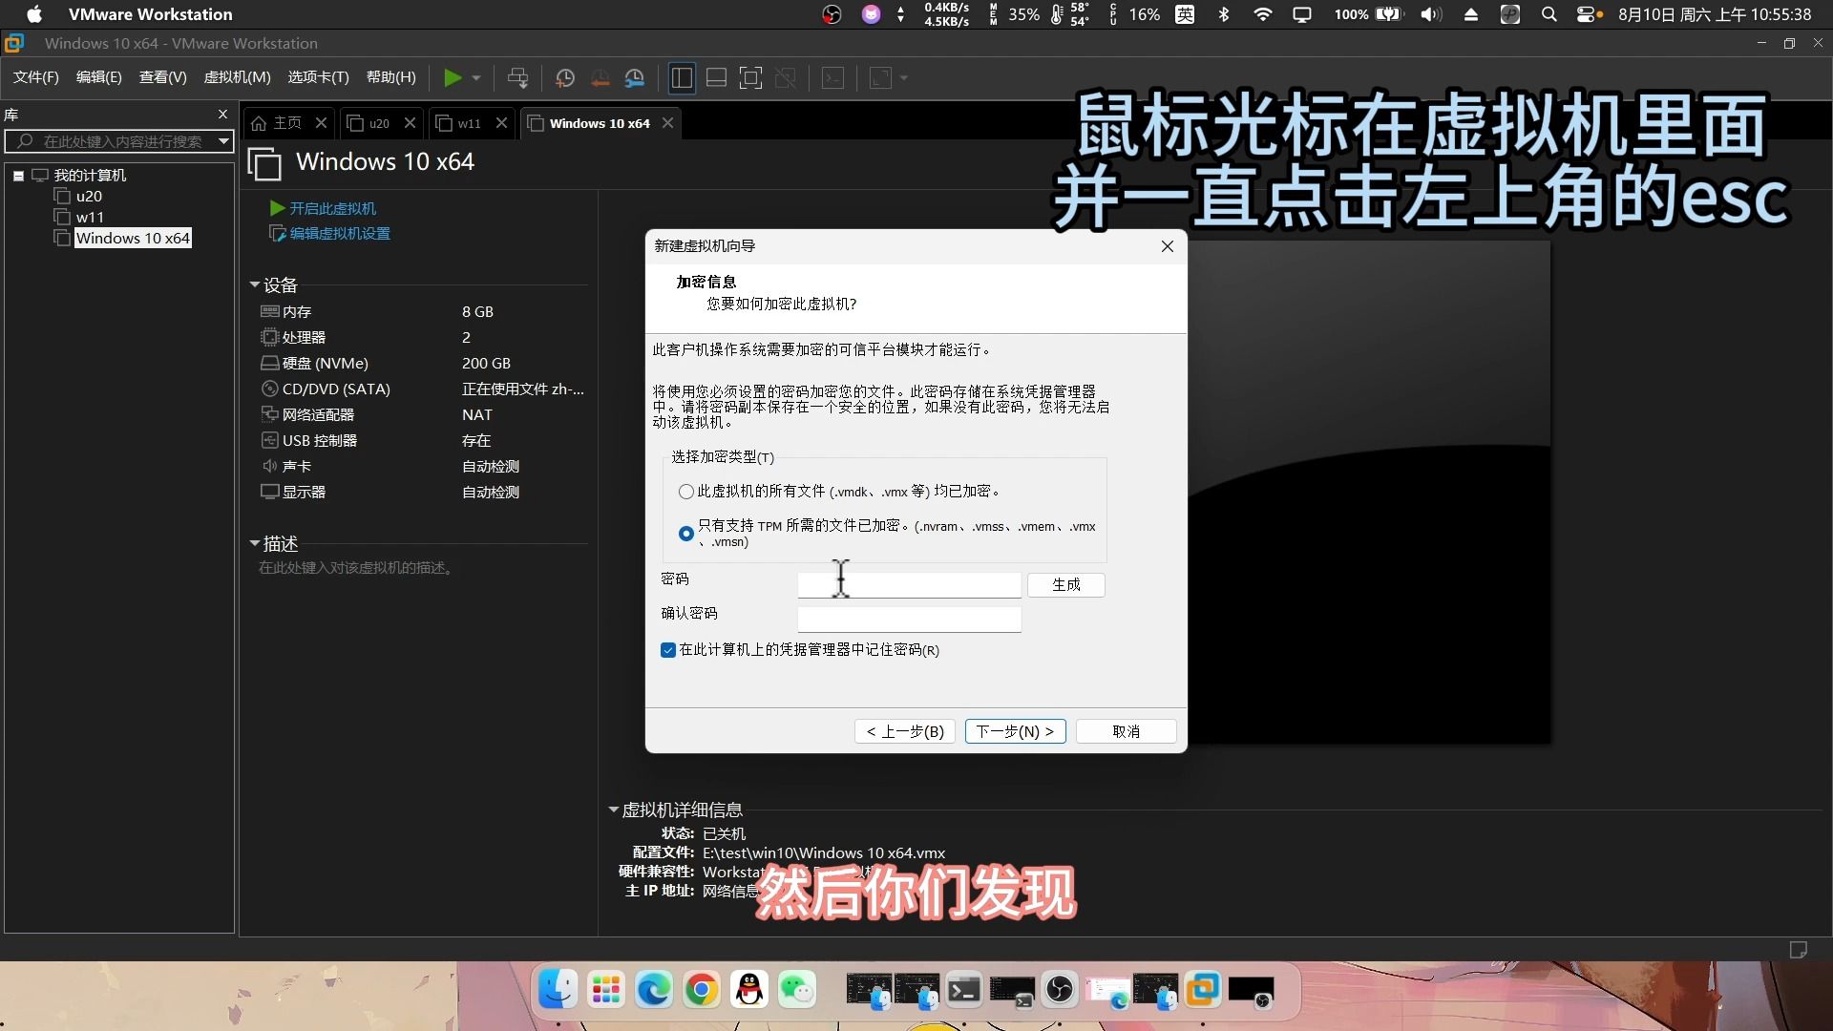Click the 密码 password input field
This screenshot has height=1031, width=1833.
point(909,584)
